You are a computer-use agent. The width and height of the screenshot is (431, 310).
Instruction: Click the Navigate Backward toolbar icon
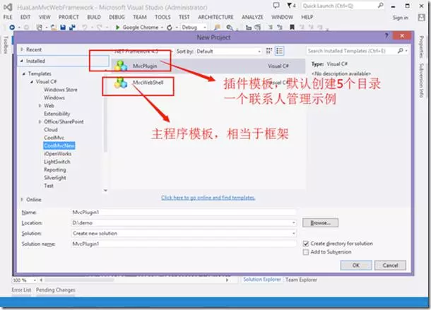[x=12, y=28]
